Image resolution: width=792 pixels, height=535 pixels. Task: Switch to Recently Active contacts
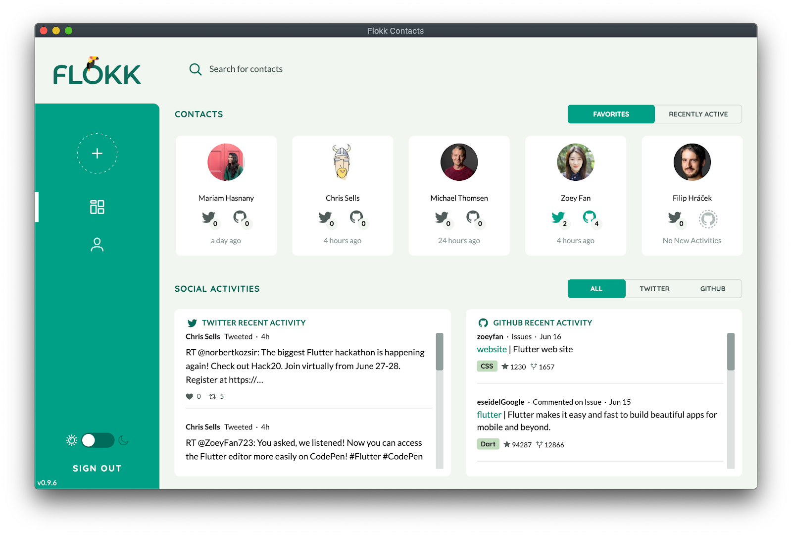click(x=698, y=114)
